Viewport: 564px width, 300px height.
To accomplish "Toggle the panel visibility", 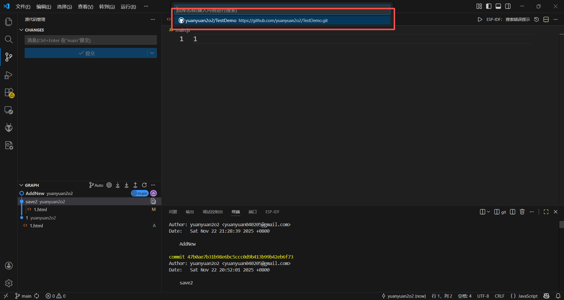I will [x=498, y=6].
